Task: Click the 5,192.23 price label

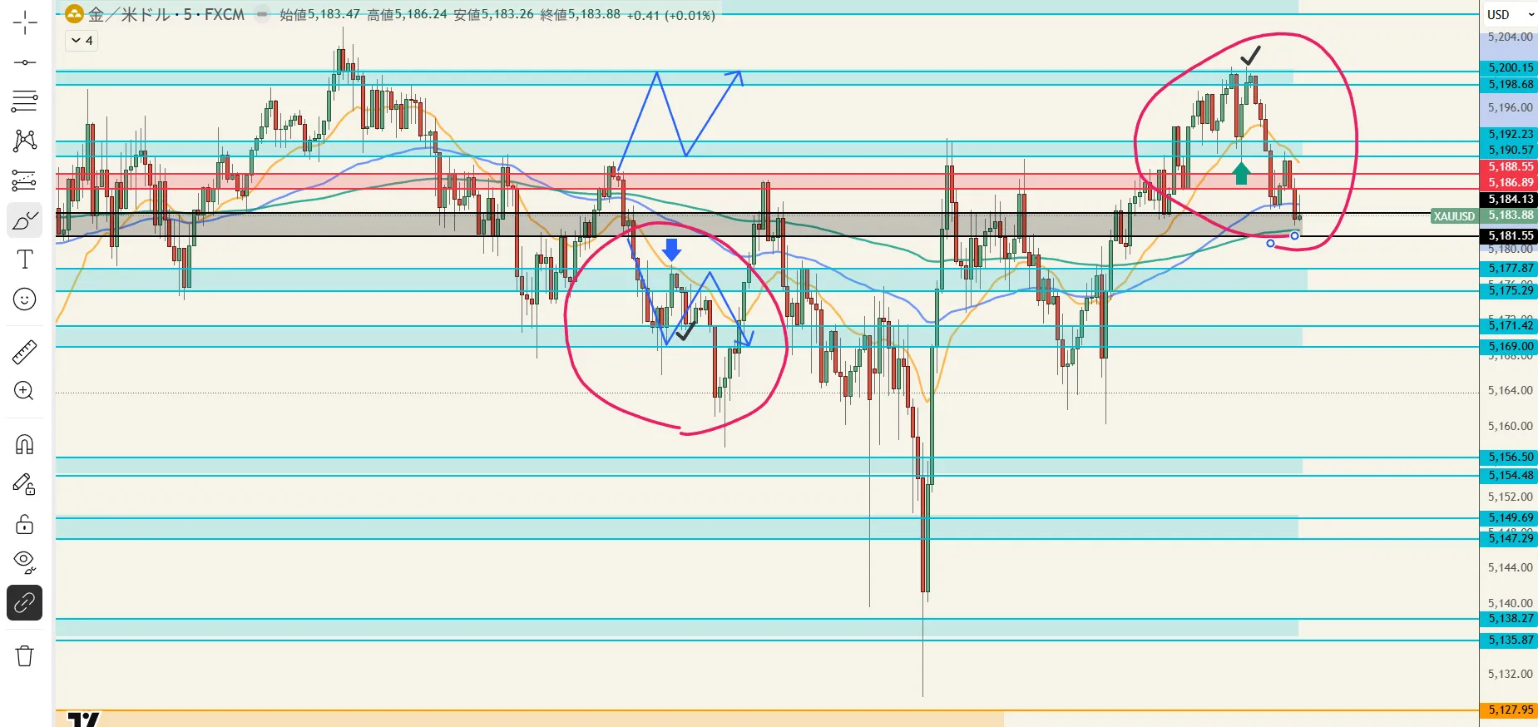Action: click(1511, 134)
